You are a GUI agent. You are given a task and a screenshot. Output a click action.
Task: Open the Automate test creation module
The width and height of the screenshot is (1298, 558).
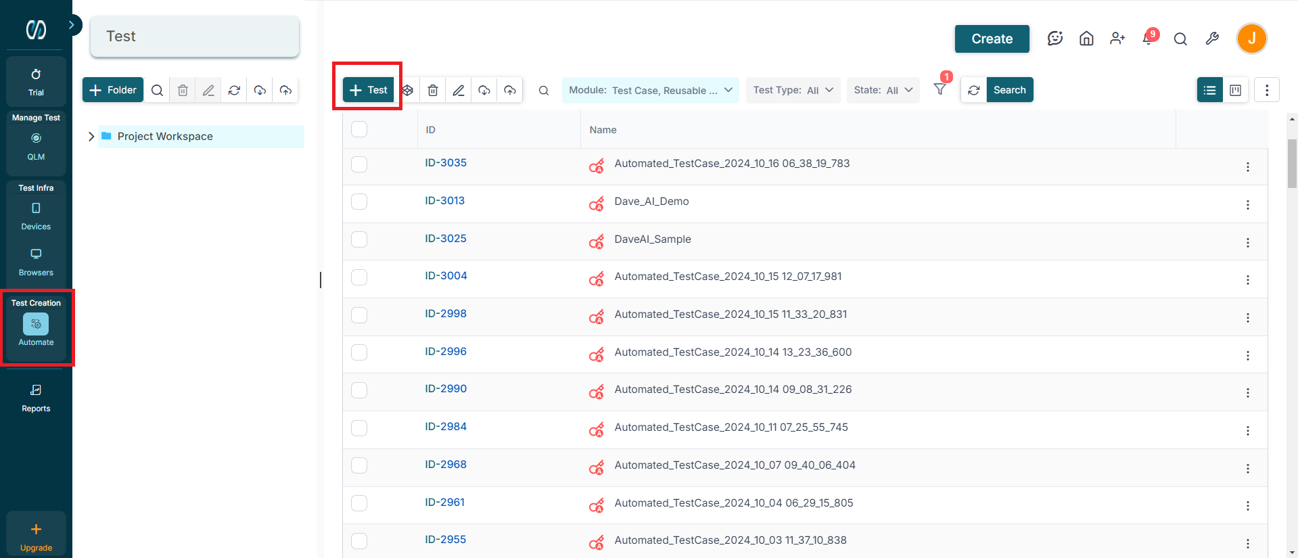point(36,330)
